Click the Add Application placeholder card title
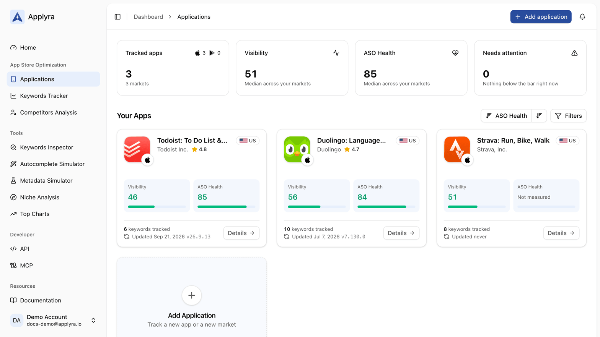This screenshot has height=337, width=600. pyautogui.click(x=192, y=316)
